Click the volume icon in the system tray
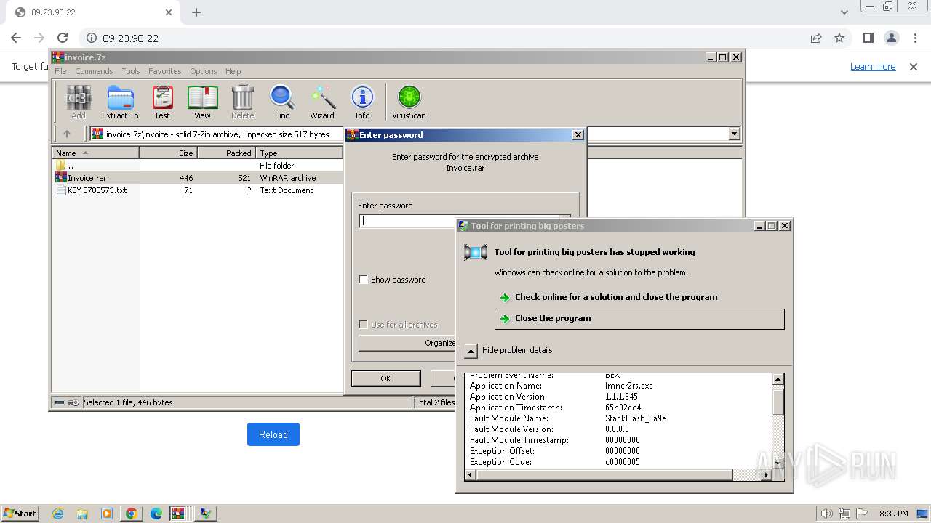The image size is (931, 523). click(x=826, y=514)
